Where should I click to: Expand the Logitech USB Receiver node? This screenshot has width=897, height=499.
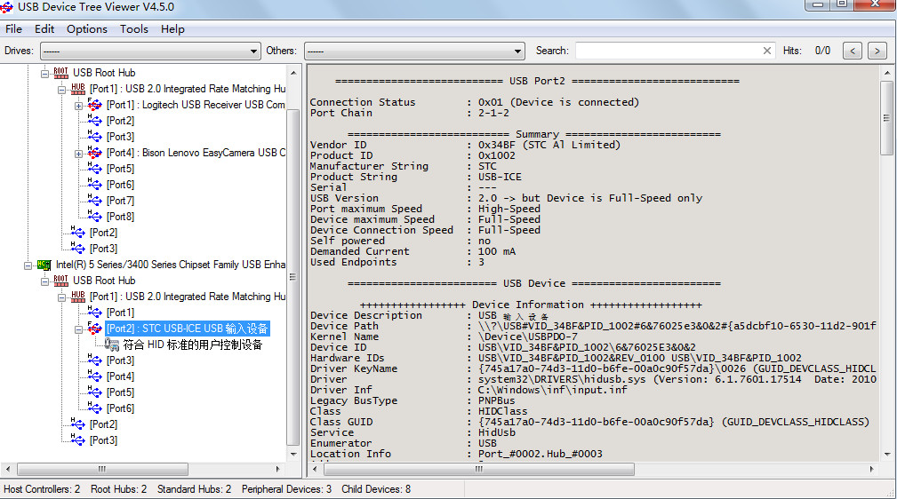(78, 105)
